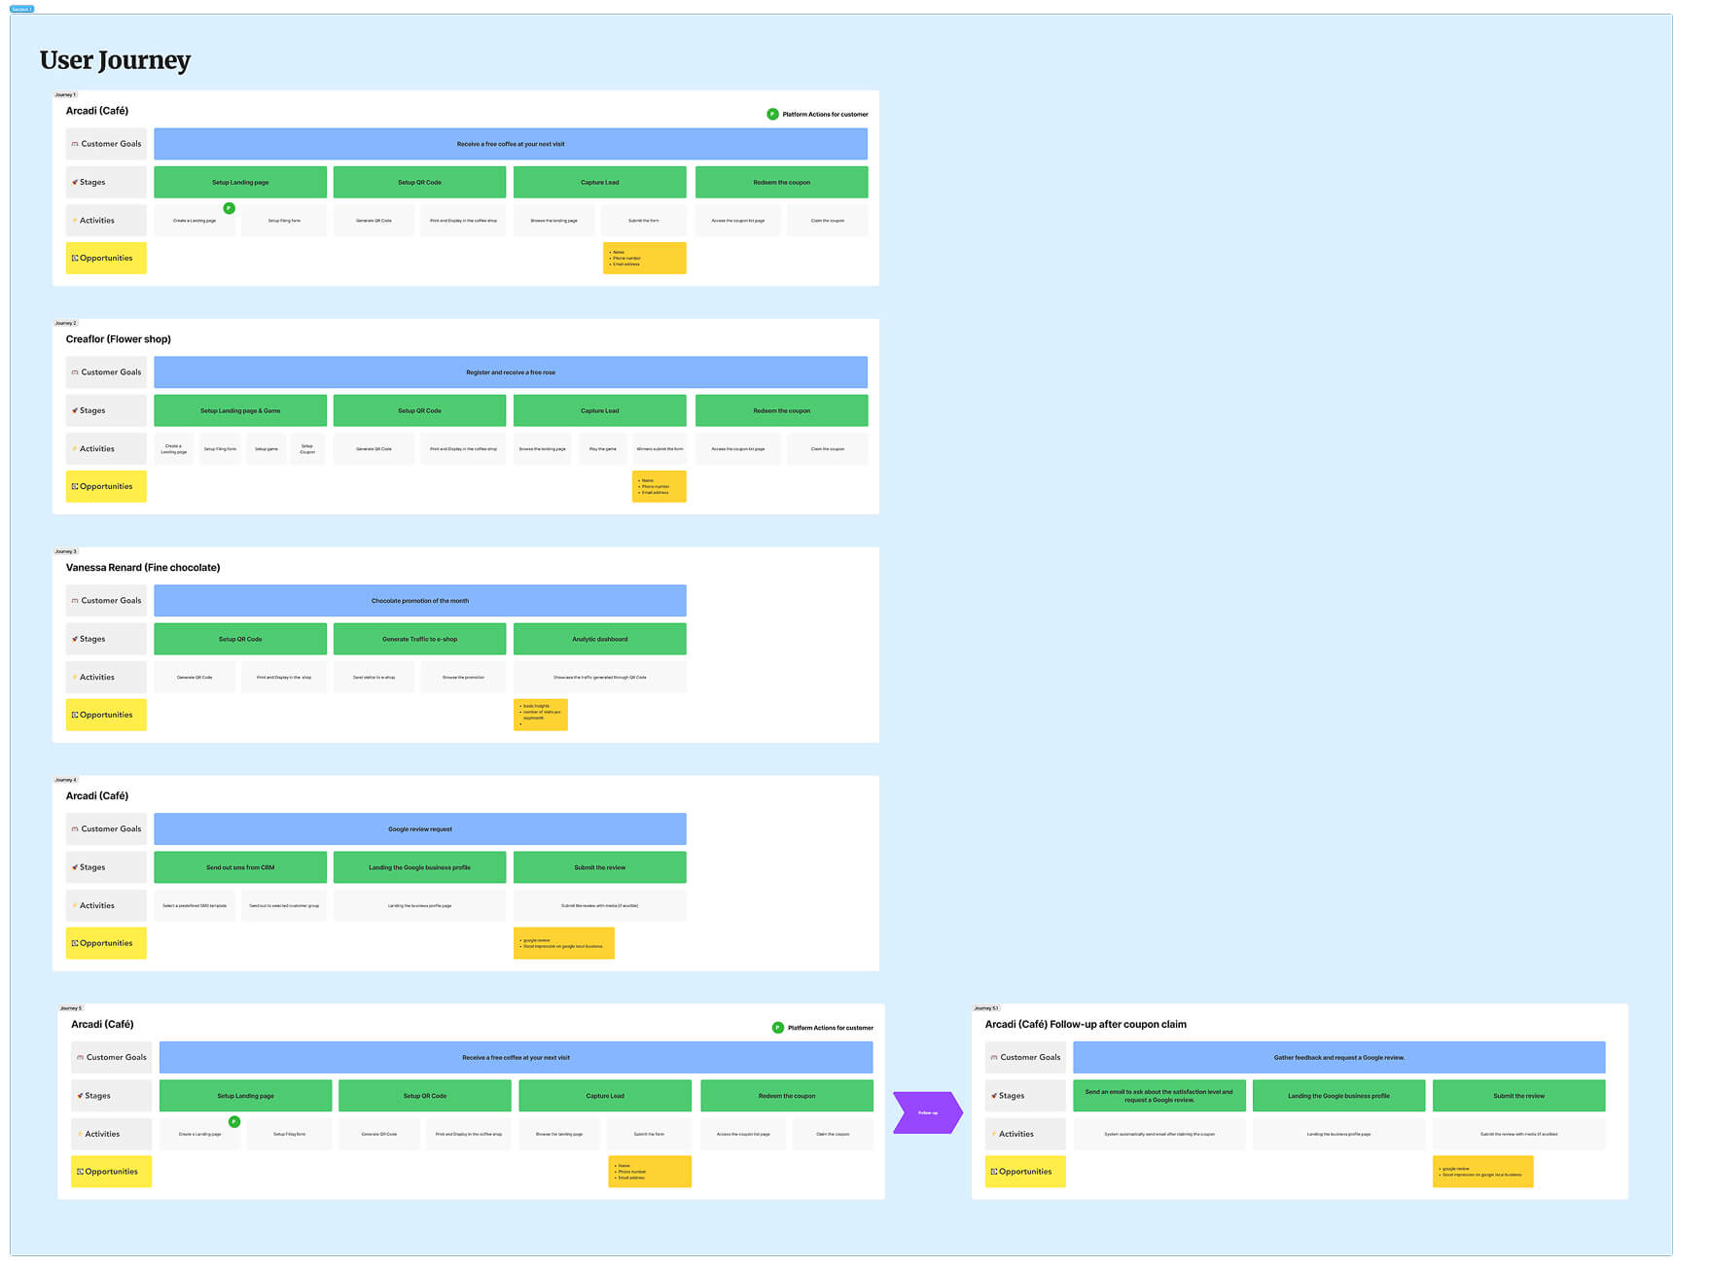Click the Generate QR Code activity card in Journey 3

[x=194, y=677]
